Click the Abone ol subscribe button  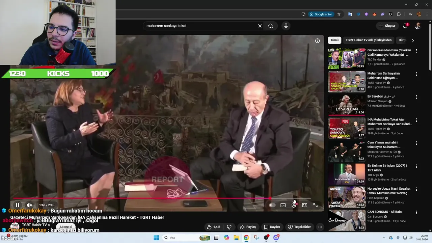tap(66, 227)
